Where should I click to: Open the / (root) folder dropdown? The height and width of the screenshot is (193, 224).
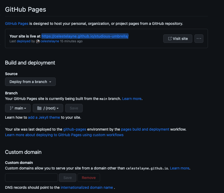click(x=48, y=108)
